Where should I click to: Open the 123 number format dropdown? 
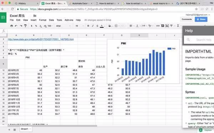pos(50,26)
